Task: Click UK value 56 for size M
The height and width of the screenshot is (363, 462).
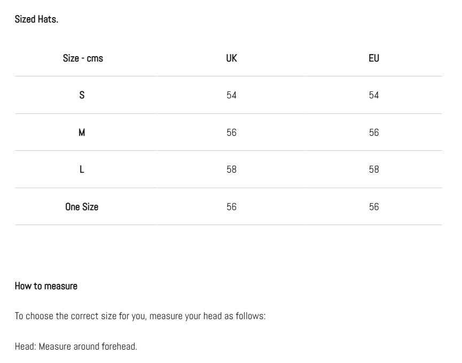Action: 232,133
